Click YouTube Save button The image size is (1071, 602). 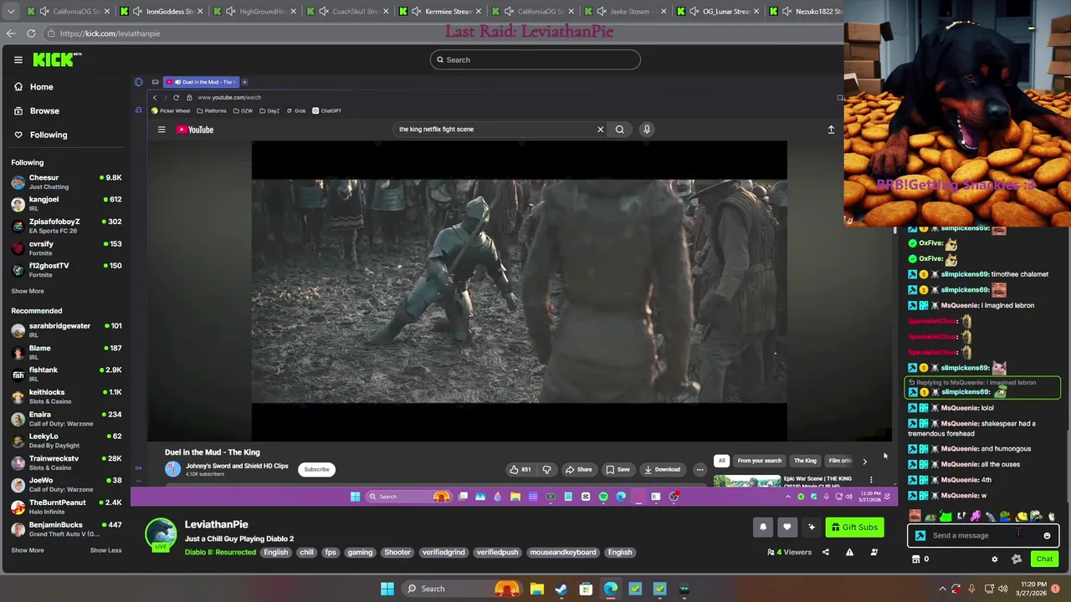click(x=618, y=469)
